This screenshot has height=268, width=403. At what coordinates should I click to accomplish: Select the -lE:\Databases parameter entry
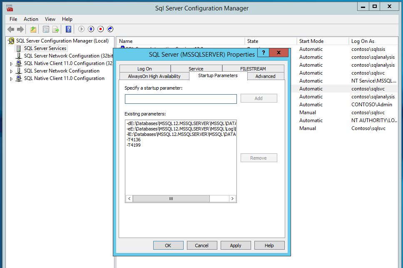181,134
